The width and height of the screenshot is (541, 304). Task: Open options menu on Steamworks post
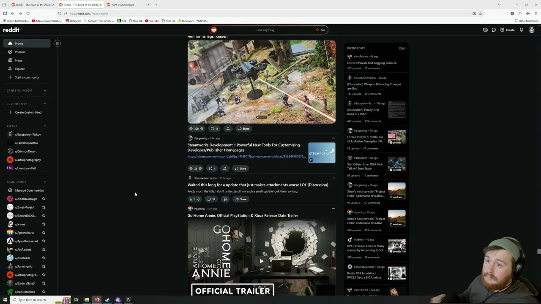pyautogui.click(x=333, y=138)
